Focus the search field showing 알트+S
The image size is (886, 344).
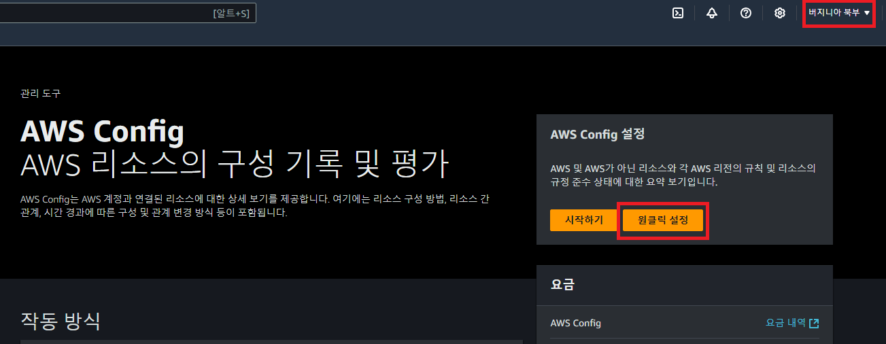128,13
